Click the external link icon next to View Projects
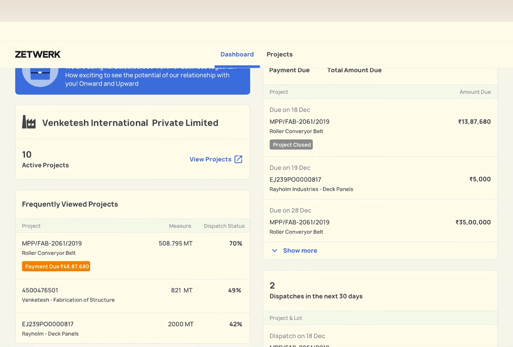 click(x=238, y=159)
